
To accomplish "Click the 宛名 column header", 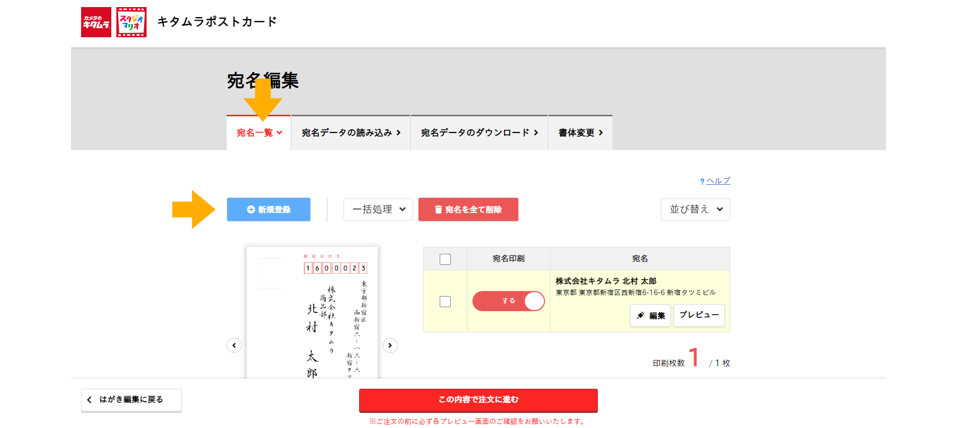I will point(640,258).
